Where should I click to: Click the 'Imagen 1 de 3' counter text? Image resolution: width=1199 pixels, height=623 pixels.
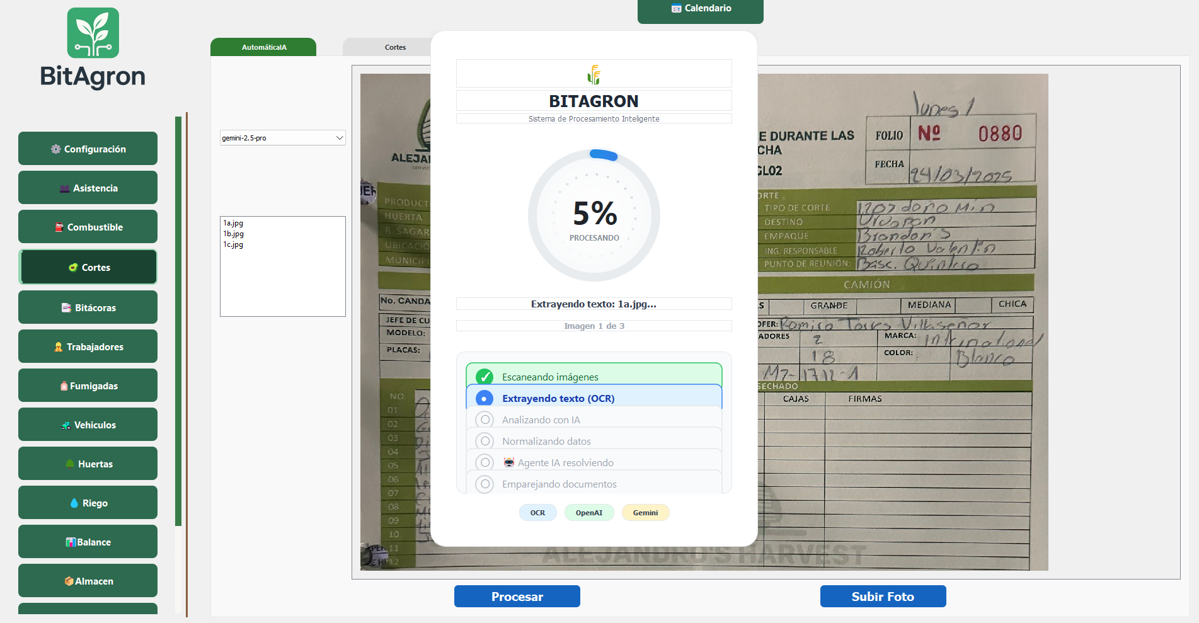coord(594,326)
